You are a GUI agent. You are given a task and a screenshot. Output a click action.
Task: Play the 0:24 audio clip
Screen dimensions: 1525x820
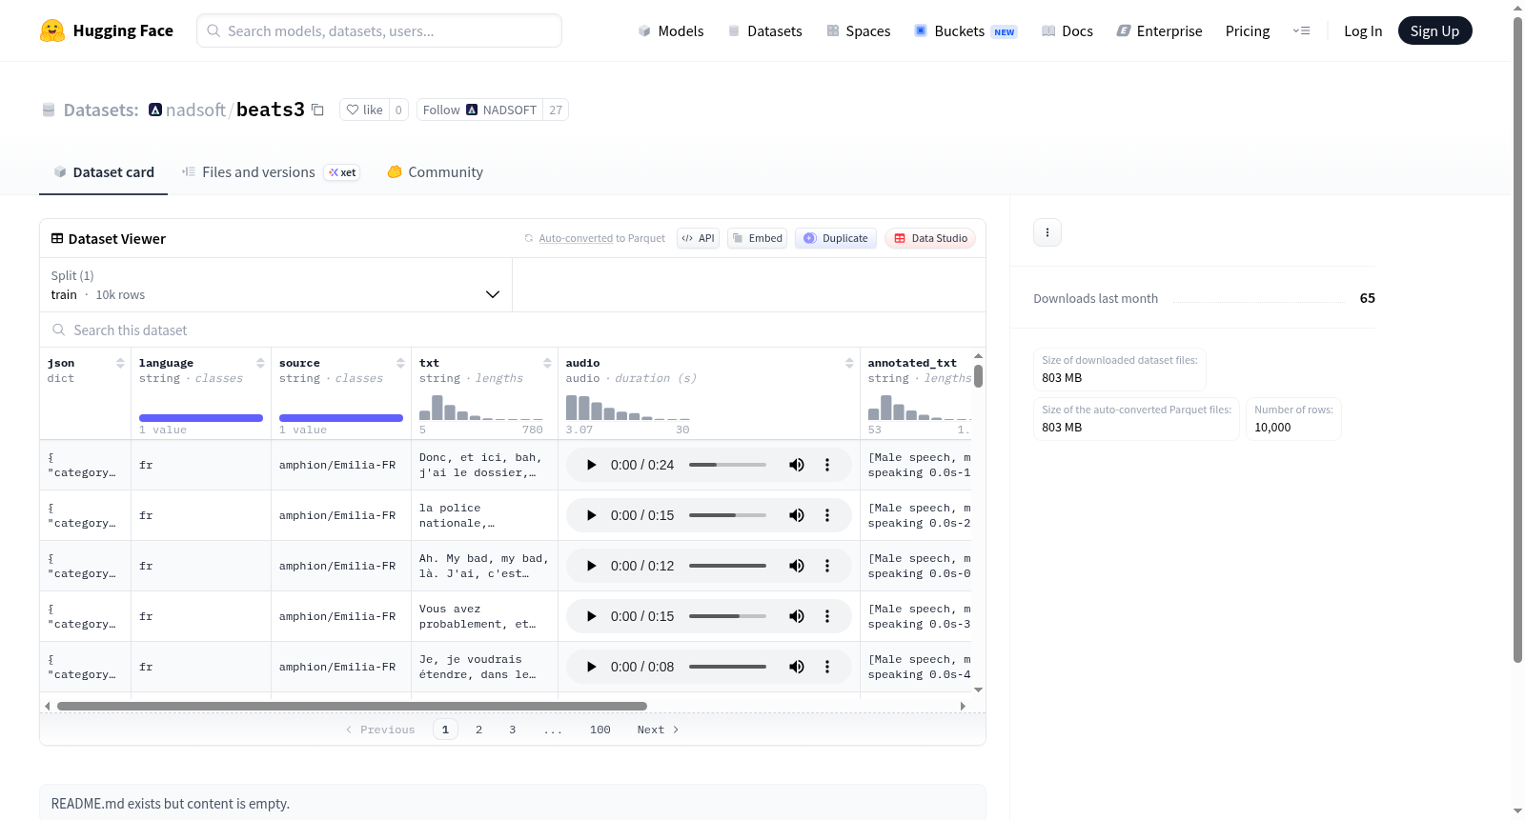coord(591,466)
